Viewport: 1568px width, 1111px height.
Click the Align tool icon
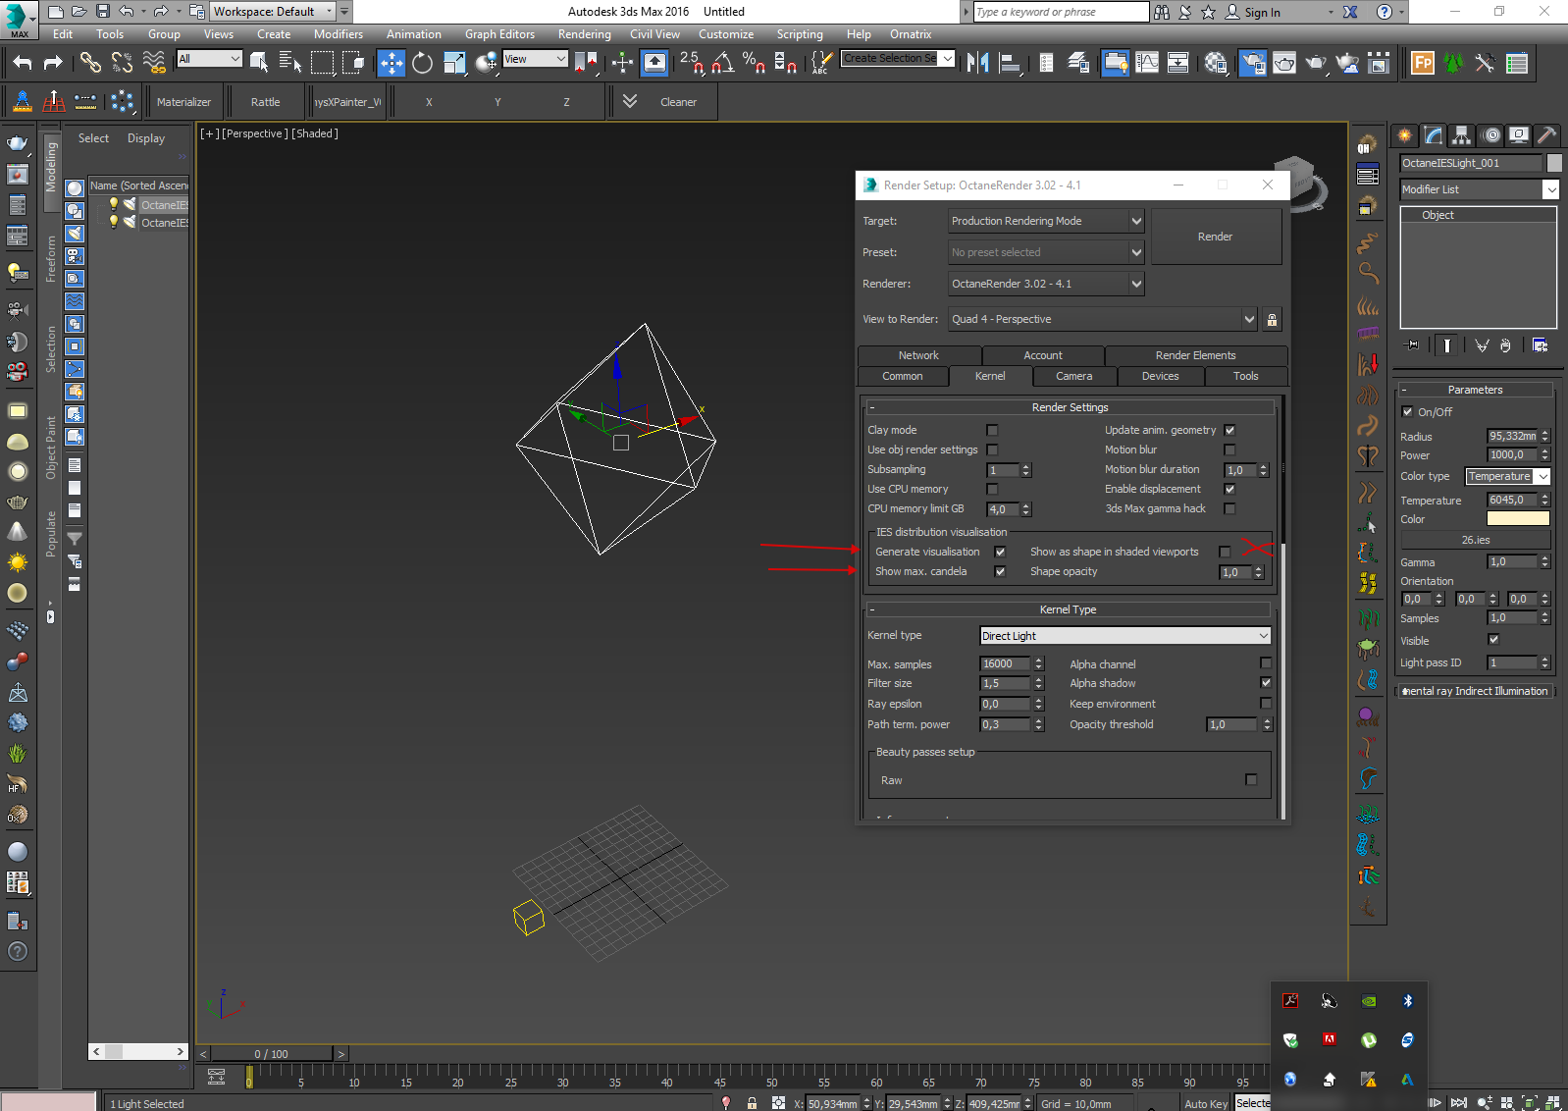coord(1009,63)
